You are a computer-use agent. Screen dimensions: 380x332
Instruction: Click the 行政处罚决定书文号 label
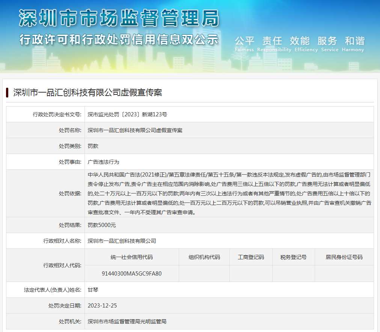[57, 114]
